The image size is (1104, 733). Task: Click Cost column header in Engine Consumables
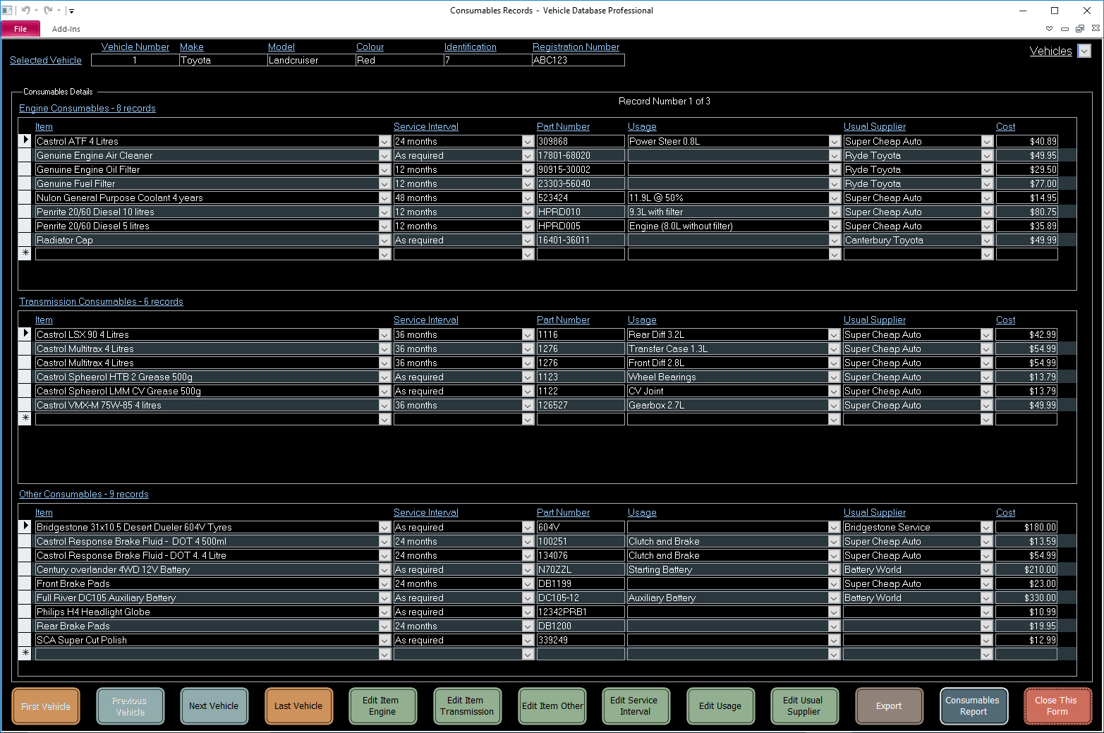coord(1006,126)
